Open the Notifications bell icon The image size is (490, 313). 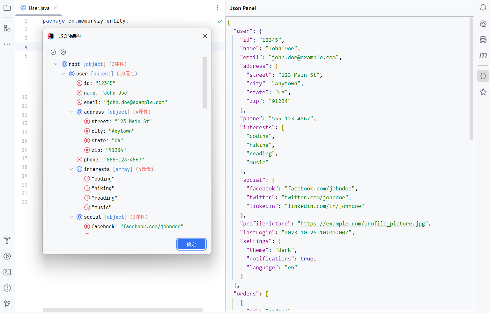tap(483, 8)
